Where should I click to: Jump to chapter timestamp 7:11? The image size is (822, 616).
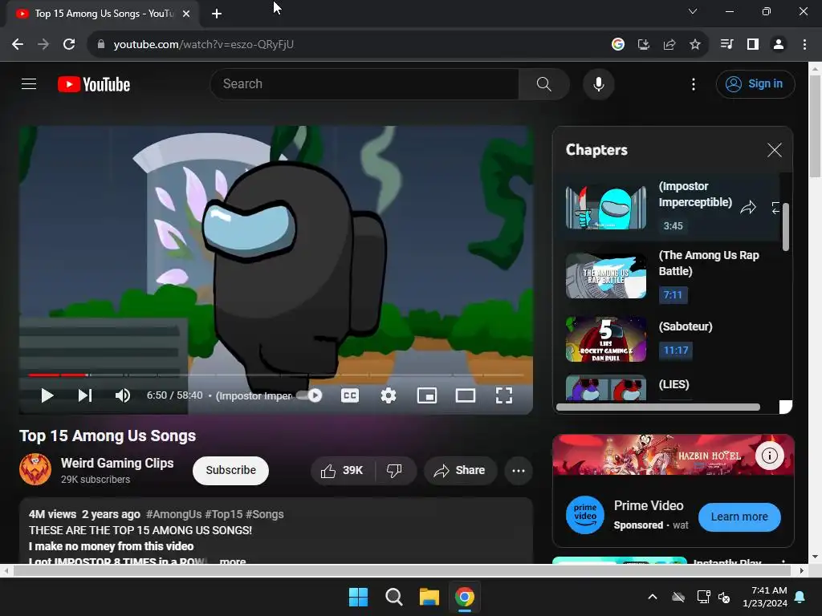[x=673, y=295]
